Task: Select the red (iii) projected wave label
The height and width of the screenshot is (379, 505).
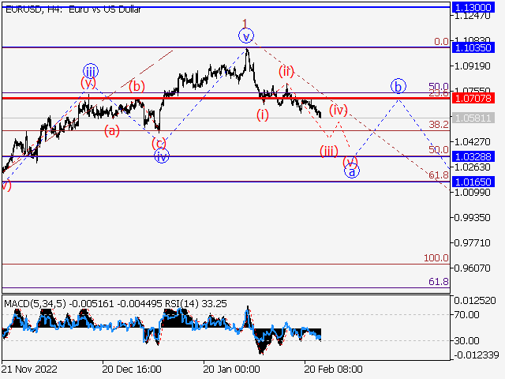Action: coord(329,151)
